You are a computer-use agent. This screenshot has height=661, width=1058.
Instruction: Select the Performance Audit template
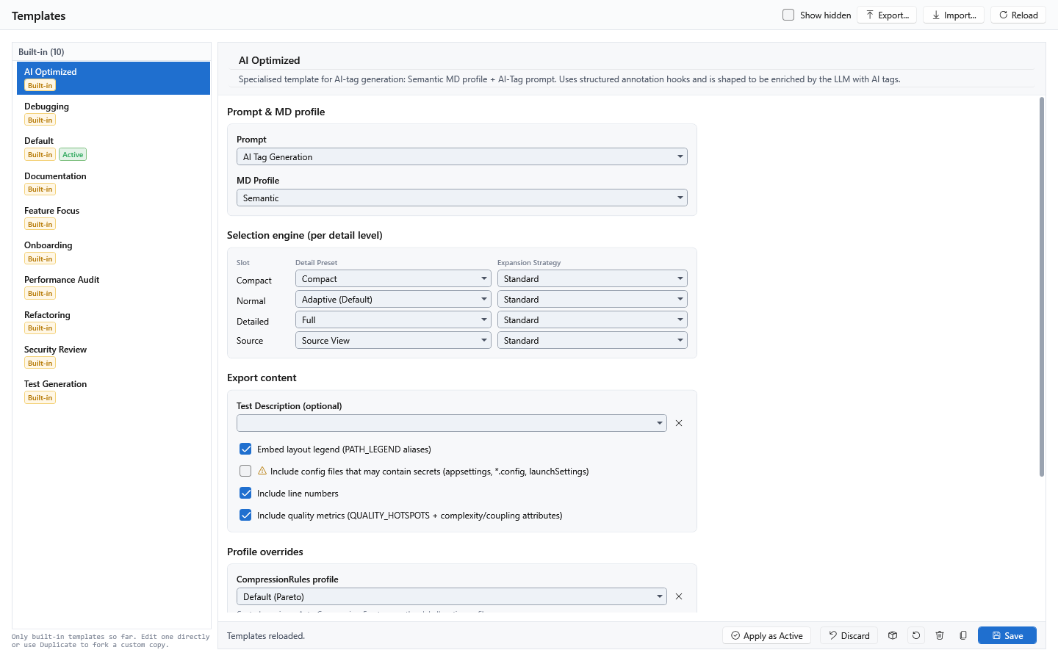(113, 286)
